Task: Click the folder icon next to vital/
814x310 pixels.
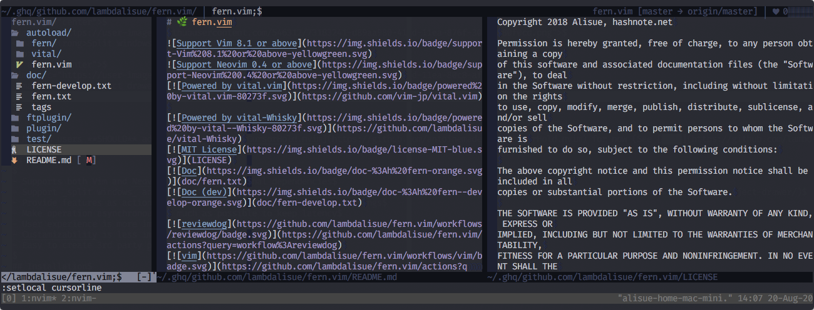Action: [19, 54]
